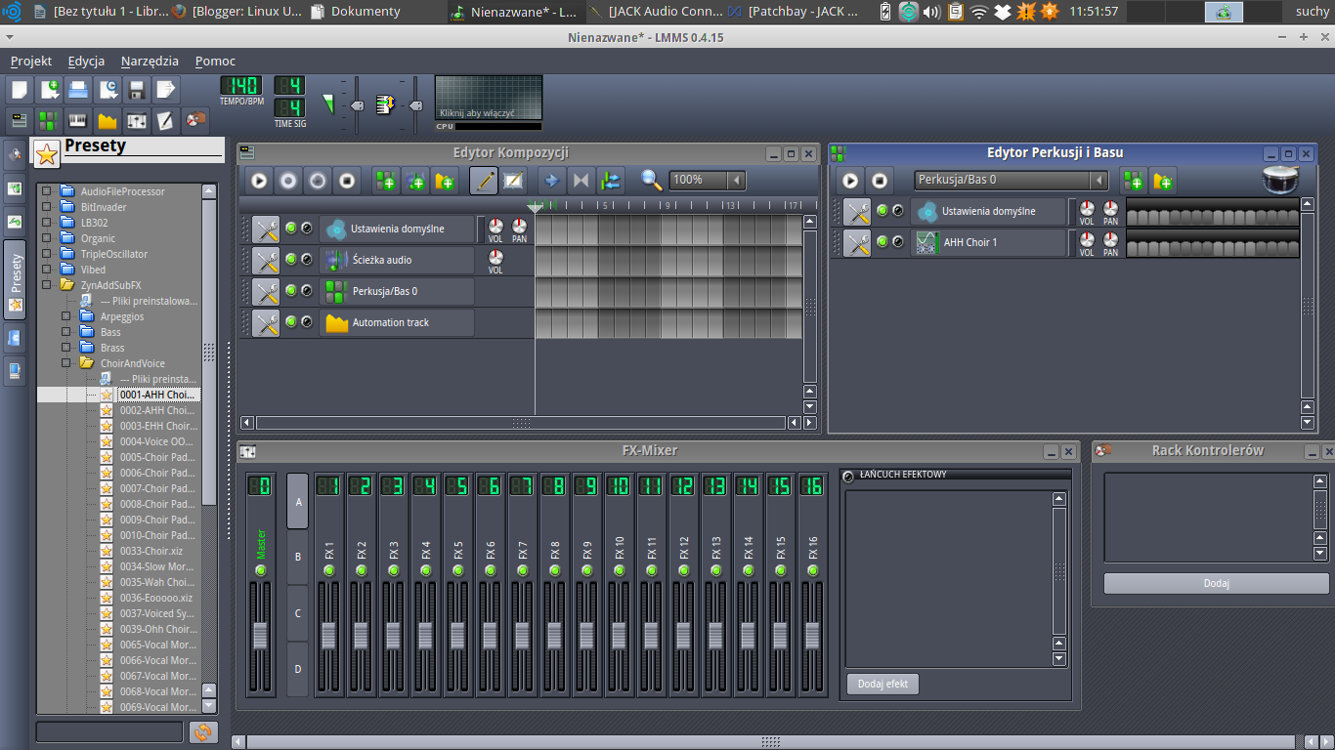This screenshot has height=750, width=1335.
Task: Export the project using the toolbar icon
Action: click(167, 89)
